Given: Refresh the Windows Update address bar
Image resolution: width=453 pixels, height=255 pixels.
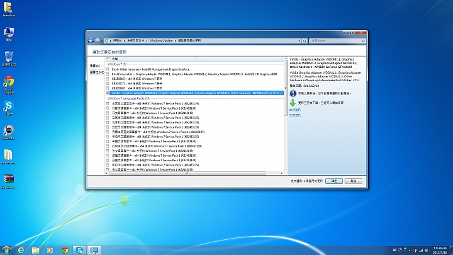Looking at the screenshot, I should point(305,41).
